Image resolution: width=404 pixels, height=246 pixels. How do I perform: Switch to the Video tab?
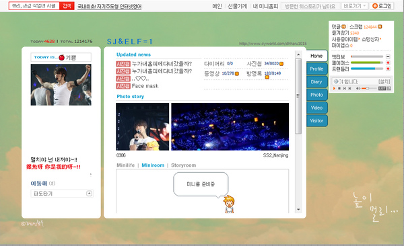coord(317,108)
